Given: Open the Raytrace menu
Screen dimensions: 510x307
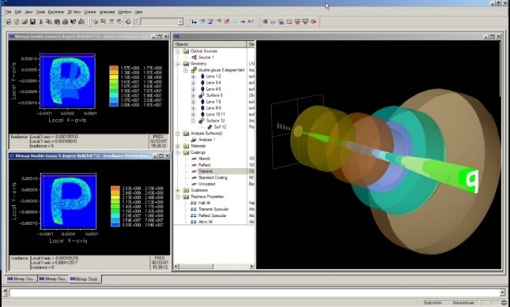Looking at the screenshot, I should pyautogui.click(x=56, y=12).
